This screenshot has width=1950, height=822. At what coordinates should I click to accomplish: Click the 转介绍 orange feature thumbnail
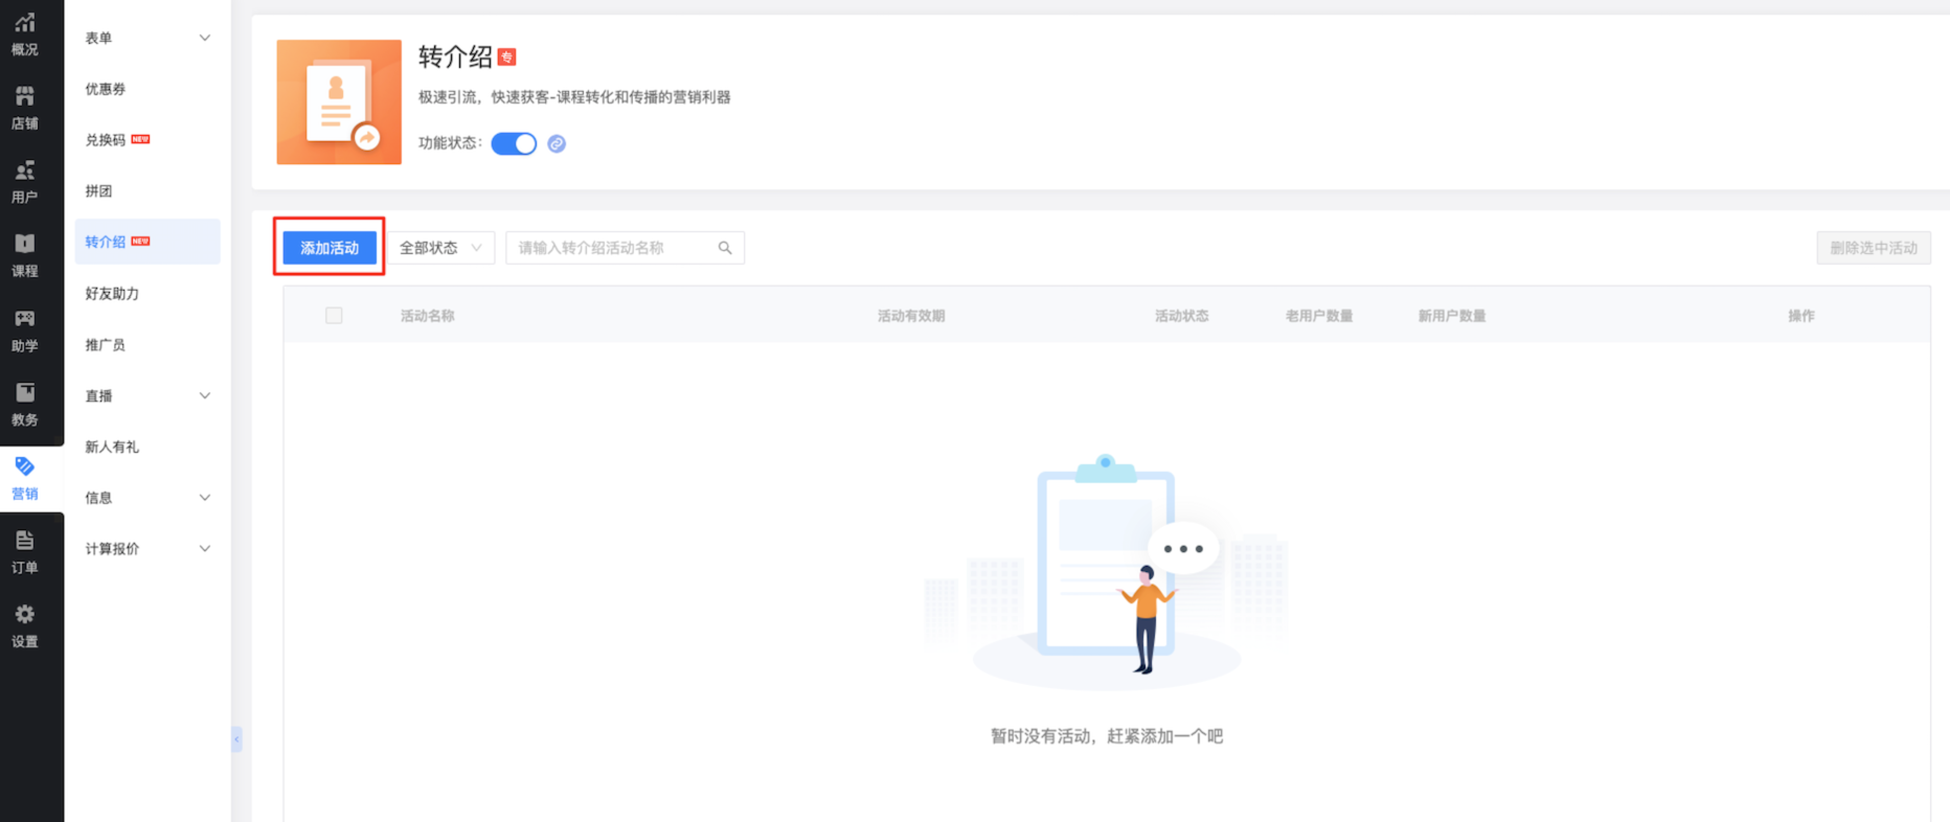coord(338,102)
